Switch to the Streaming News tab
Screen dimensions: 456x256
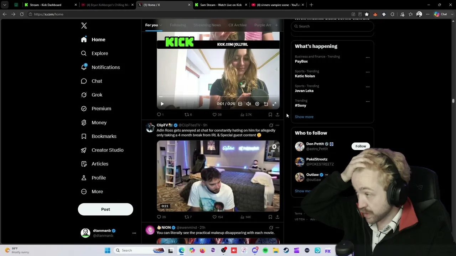207,25
